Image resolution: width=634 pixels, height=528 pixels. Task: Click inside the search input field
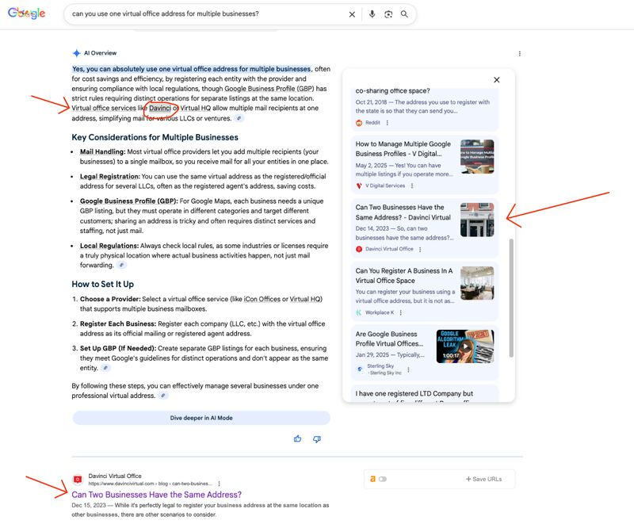click(x=198, y=14)
